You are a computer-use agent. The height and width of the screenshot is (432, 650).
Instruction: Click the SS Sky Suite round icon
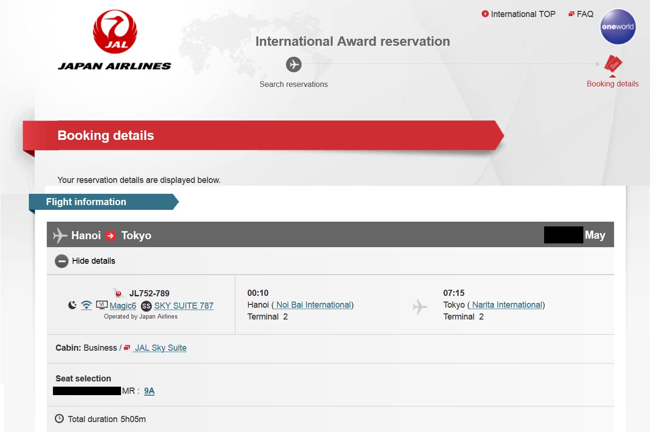[x=146, y=306]
